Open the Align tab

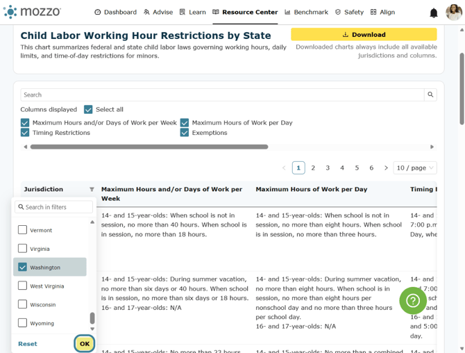tap(383, 13)
